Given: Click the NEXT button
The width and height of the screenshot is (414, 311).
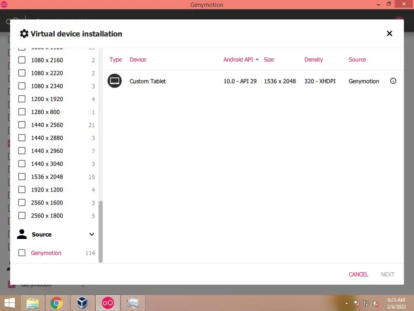Looking at the screenshot, I should pos(387,274).
